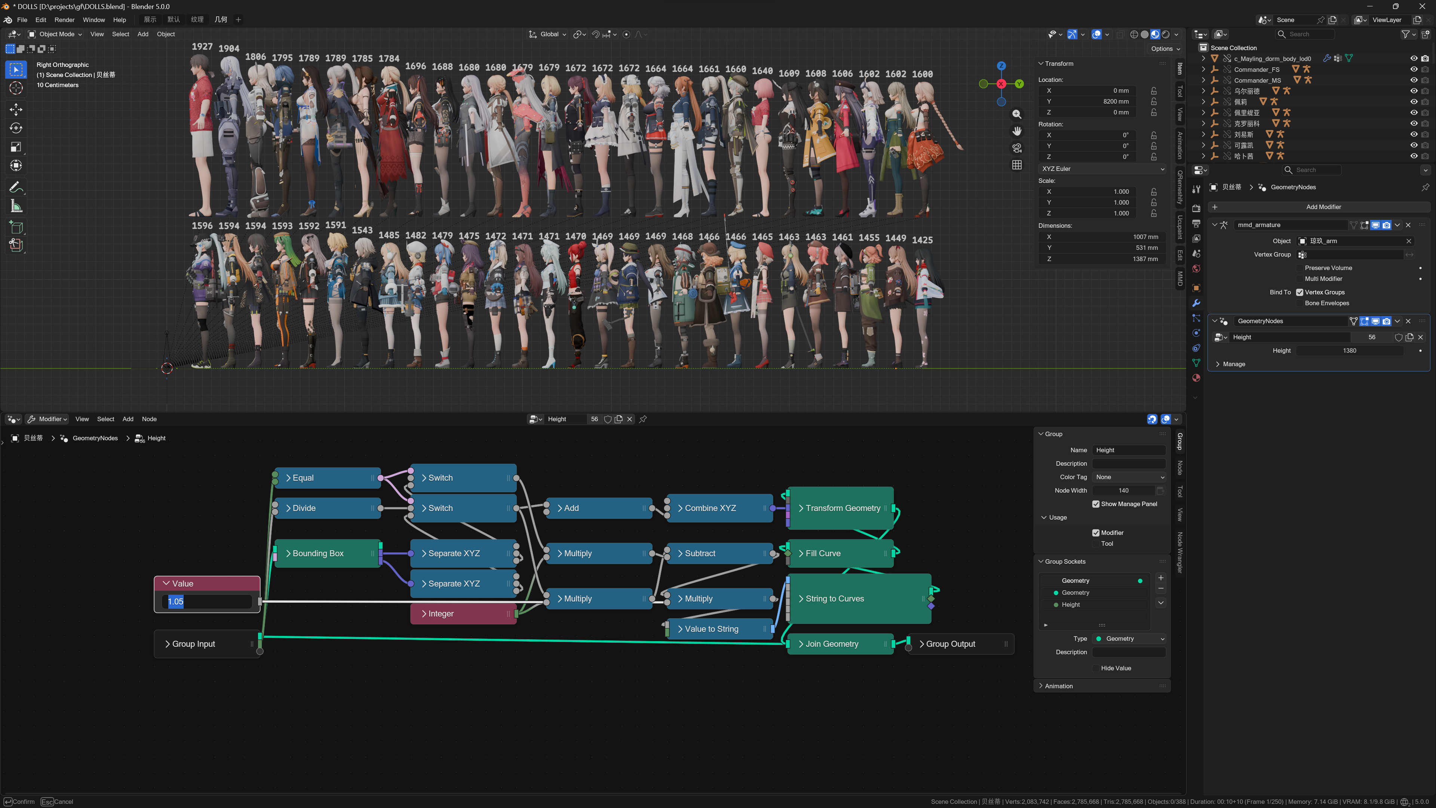Hide Commander_FS in viewport
The height and width of the screenshot is (808, 1436).
point(1414,69)
